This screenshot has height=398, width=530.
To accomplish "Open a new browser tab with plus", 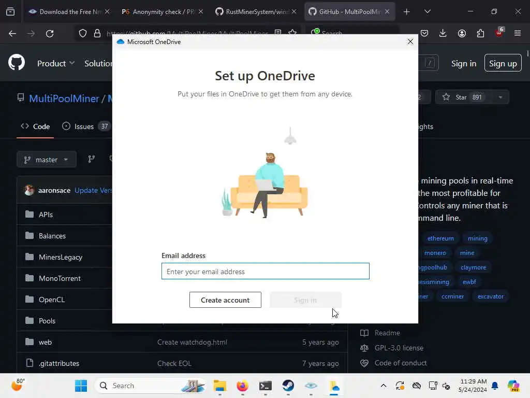I will 407,12.
